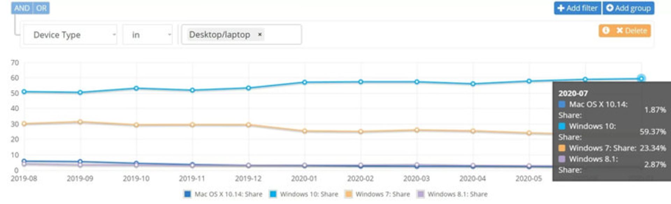Click the Add filter button
The width and height of the screenshot is (671, 204).
pos(578,8)
